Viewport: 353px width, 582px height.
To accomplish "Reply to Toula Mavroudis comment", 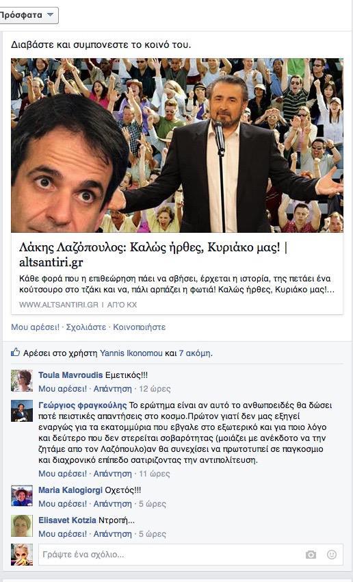I will click(112, 389).
